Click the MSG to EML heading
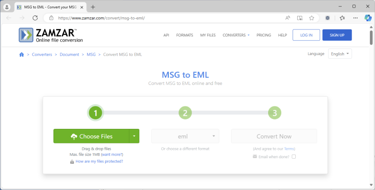The image size is (375, 190). pos(185,75)
